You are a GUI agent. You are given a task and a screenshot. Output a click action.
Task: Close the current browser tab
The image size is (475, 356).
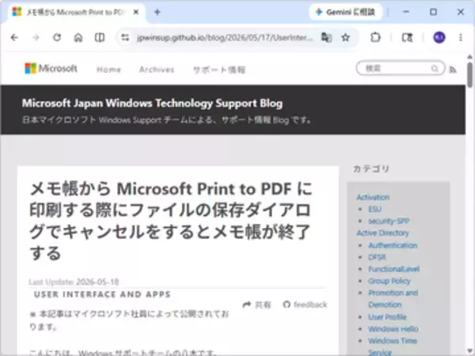pyautogui.click(x=136, y=12)
